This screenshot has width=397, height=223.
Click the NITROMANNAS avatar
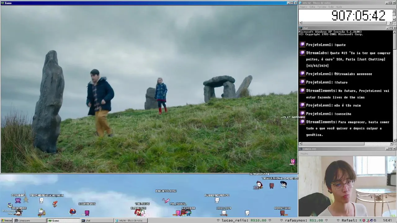point(259,185)
